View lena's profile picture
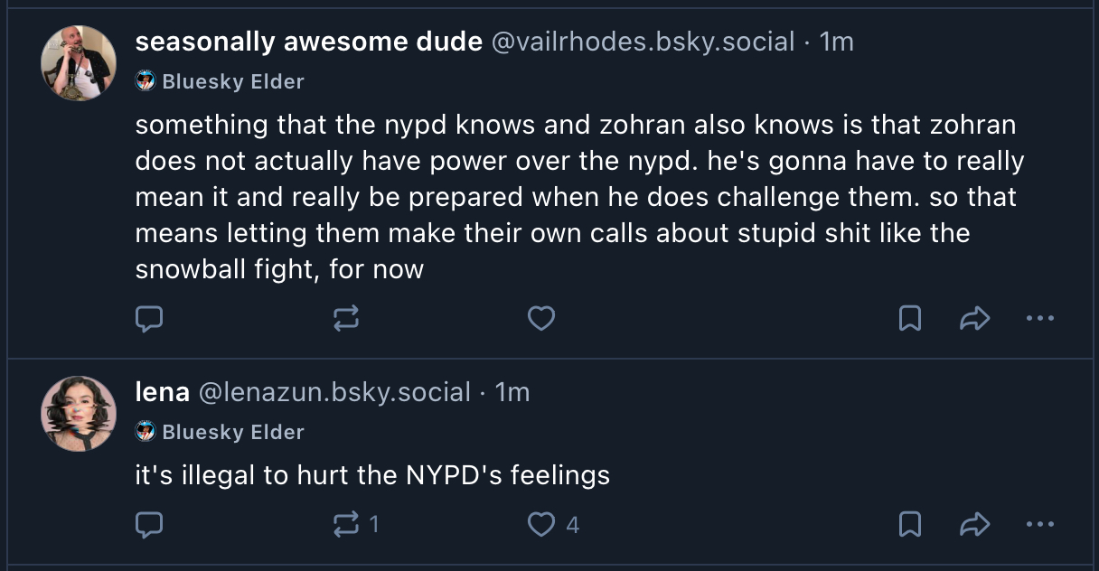This screenshot has height=571, width=1099. point(80,414)
